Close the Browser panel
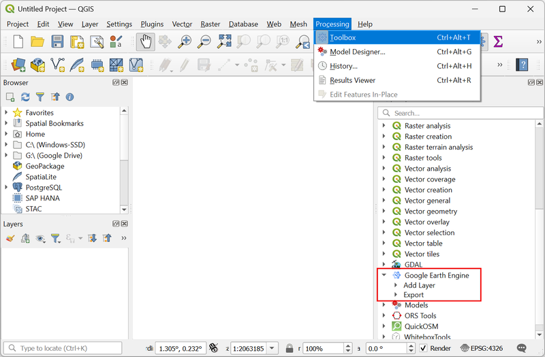This screenshot has width=545, height=357. pos(125,82)
